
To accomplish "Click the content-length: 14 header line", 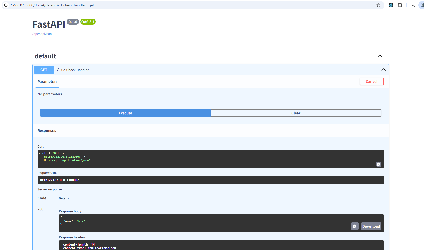I will 79,244.
